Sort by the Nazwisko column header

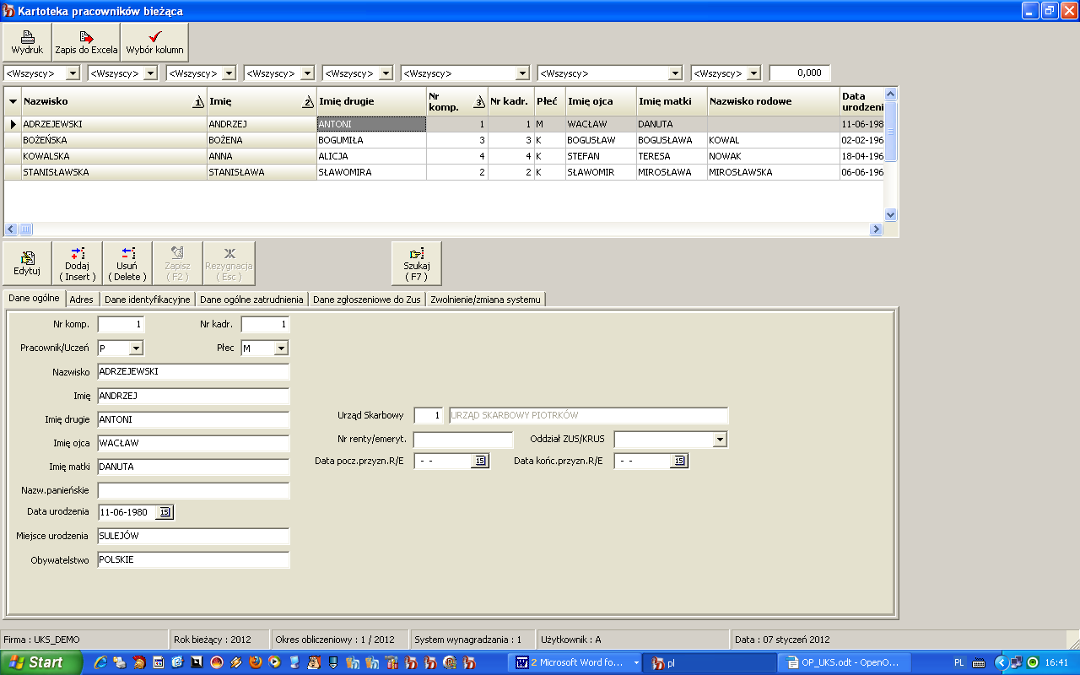point(114,101)
